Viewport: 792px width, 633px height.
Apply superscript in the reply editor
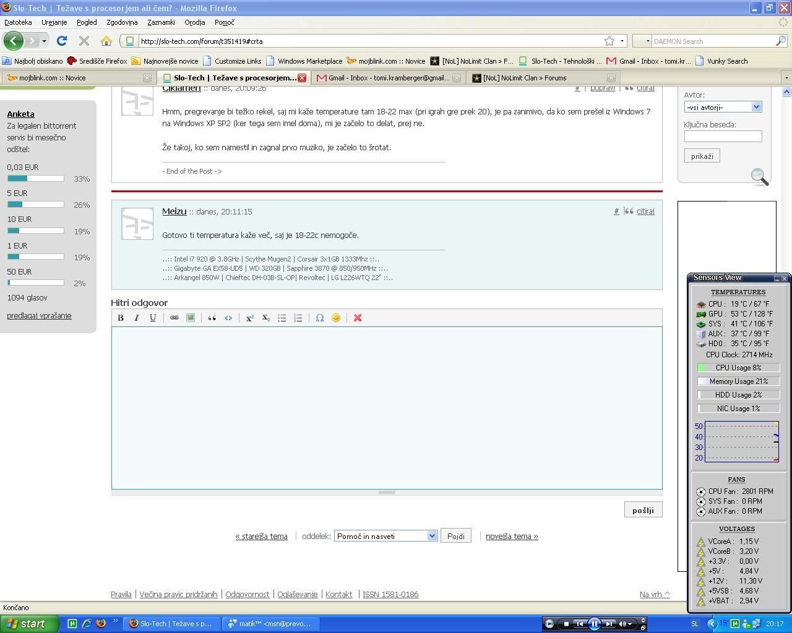250,318
